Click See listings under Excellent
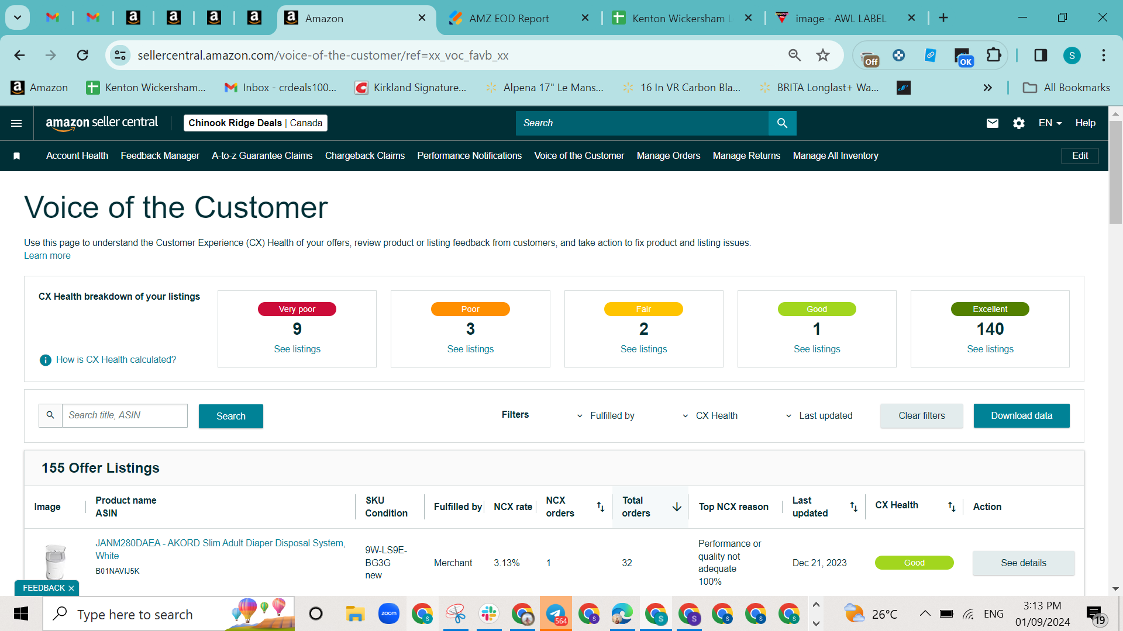 [990, 349]
